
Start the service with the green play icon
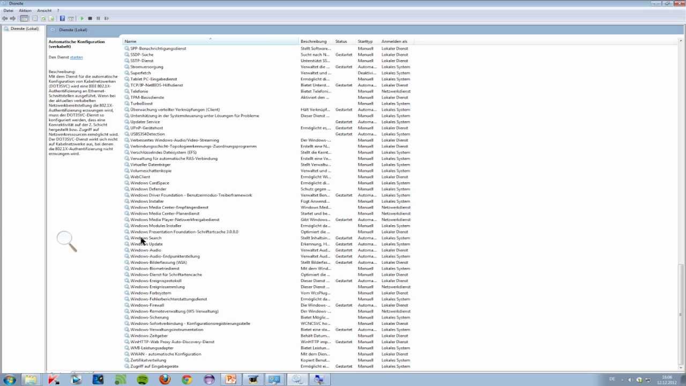coord(81,18)
